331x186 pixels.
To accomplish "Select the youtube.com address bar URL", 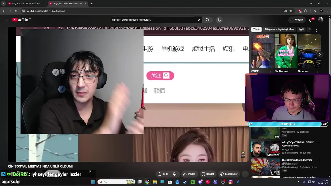I will (x=46, y=11).
